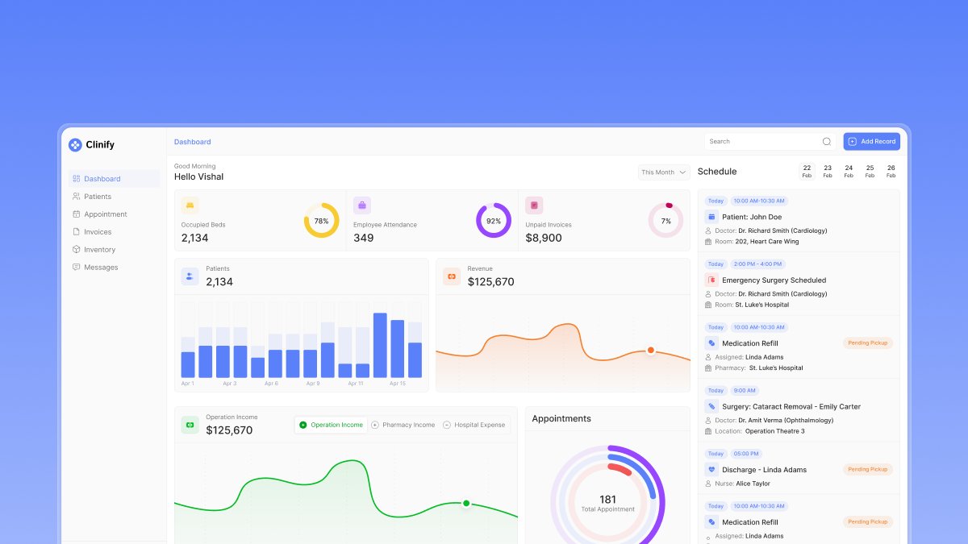Viewport: 968px width, 544px height.
Task: Click "Surgery: Cataract Removal - Emily Carter" title
Action: tap(791, 407)
